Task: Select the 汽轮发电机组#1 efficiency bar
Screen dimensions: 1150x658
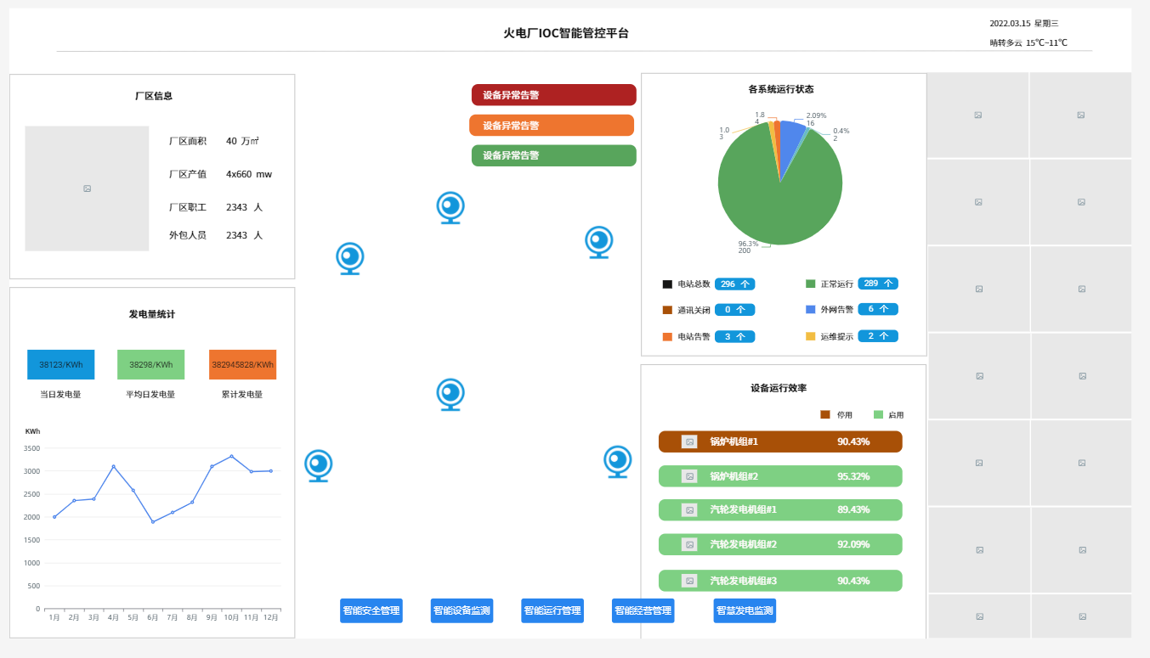Action: click(x=780, y=510)
